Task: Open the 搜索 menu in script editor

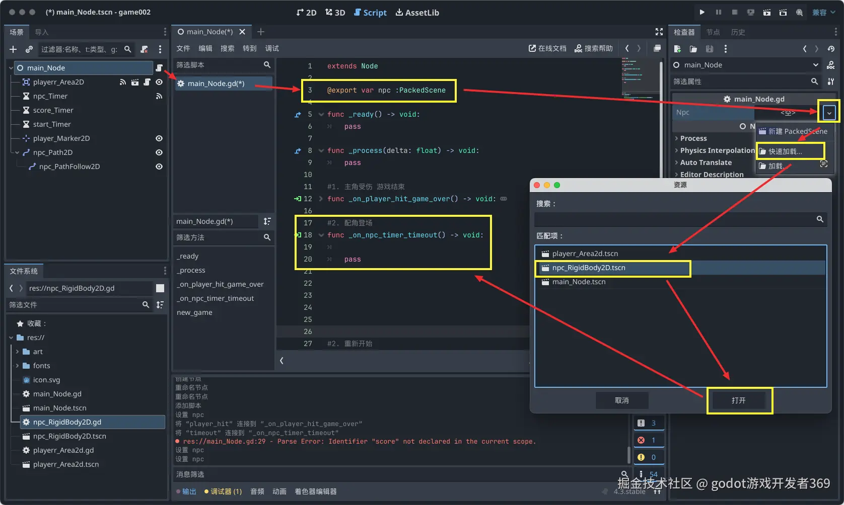Action: tap(228, 48)
